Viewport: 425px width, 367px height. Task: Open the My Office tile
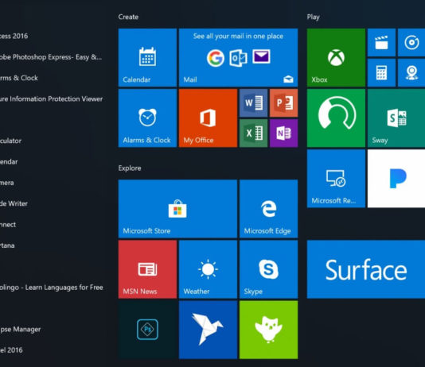pos(209,118)
